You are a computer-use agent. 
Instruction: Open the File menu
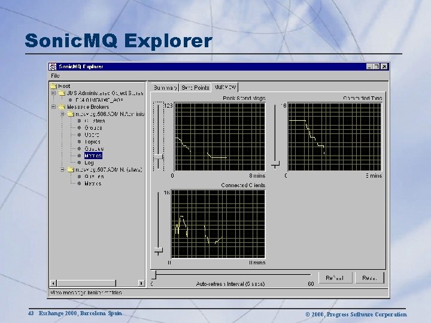click(x=55, y=75)
